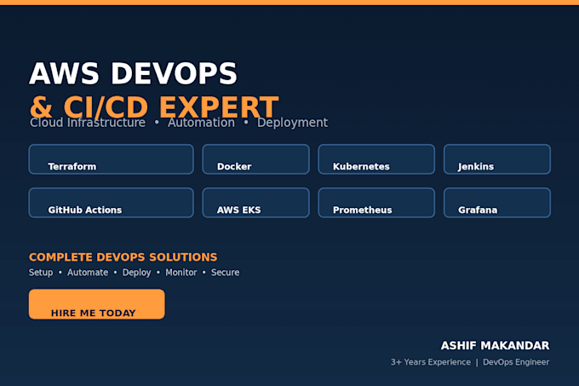The image size is (579, 386).
Task: Click the name 'ASHIF MAKANDAR'
Action: pyautogui.click(x=495, y=346)
